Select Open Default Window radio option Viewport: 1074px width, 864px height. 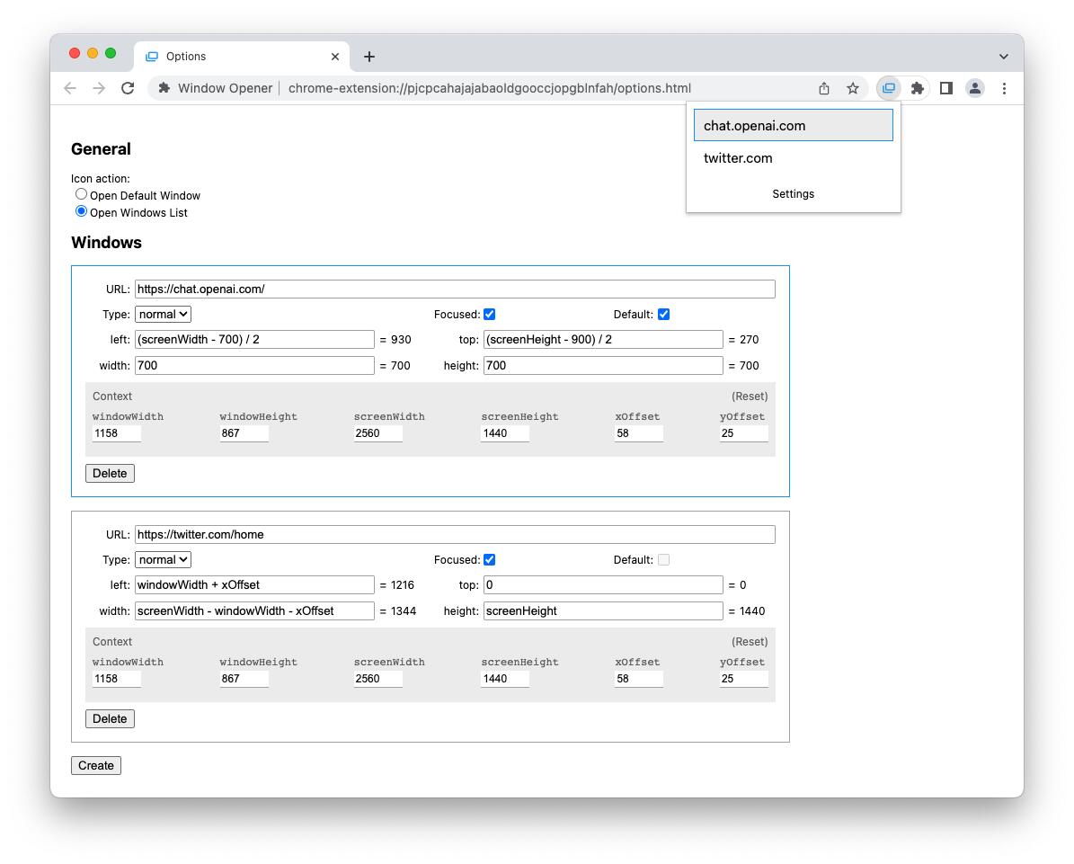pos(82,194)
